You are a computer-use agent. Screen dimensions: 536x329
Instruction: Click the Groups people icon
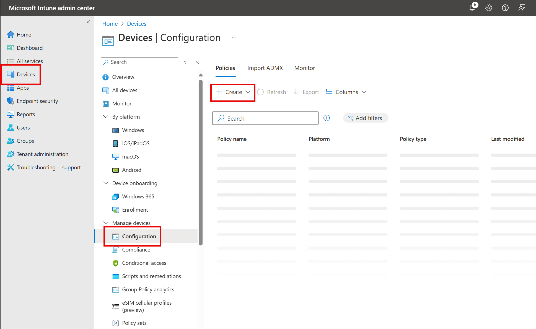pos(11,141)
